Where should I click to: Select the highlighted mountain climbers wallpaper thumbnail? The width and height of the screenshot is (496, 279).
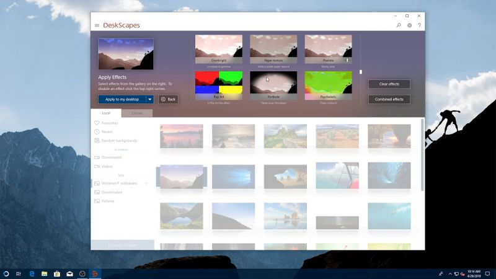182,177
